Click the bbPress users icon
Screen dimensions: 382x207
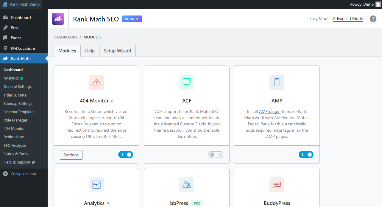187,185
